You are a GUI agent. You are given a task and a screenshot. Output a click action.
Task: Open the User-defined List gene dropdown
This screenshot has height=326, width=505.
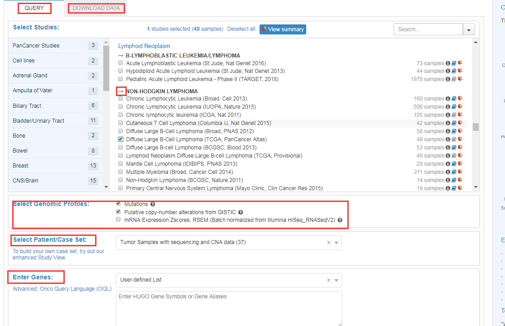pyautogui.click(x=337, y=280)
